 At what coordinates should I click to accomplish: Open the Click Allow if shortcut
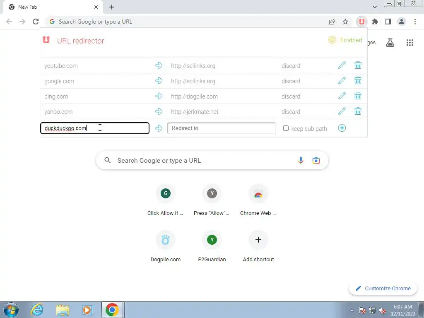165,200
